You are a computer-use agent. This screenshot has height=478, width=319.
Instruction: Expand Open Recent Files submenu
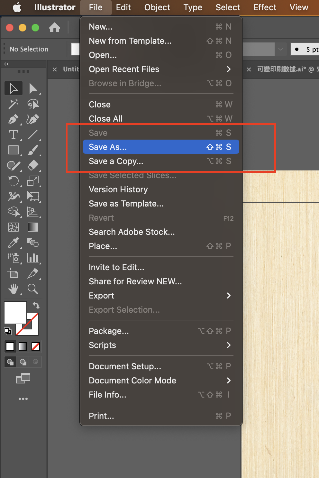coord(161,69)
